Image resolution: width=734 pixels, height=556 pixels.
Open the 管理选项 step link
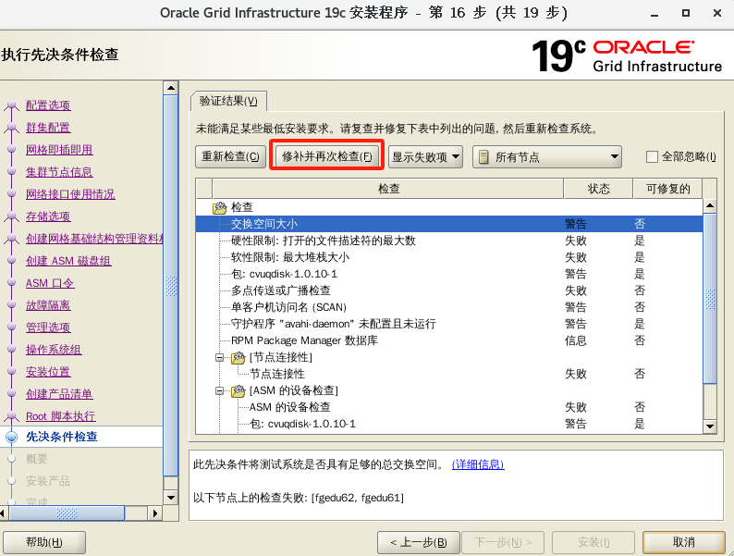click(48, 327)
